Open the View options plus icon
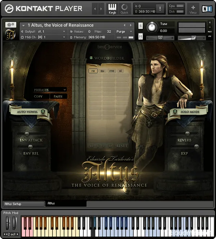Viewport: 216px width, 239px height. (193, 8)
